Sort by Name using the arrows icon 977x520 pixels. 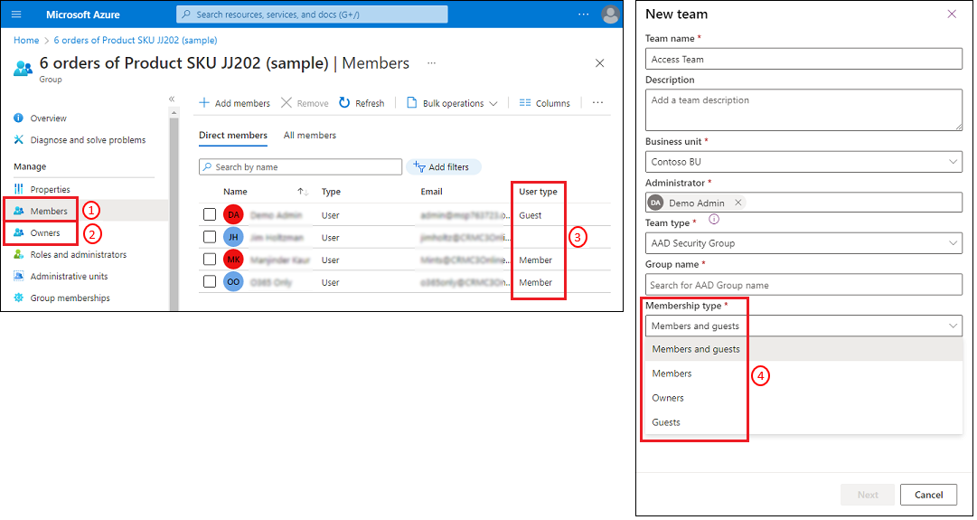coord(303,192)
